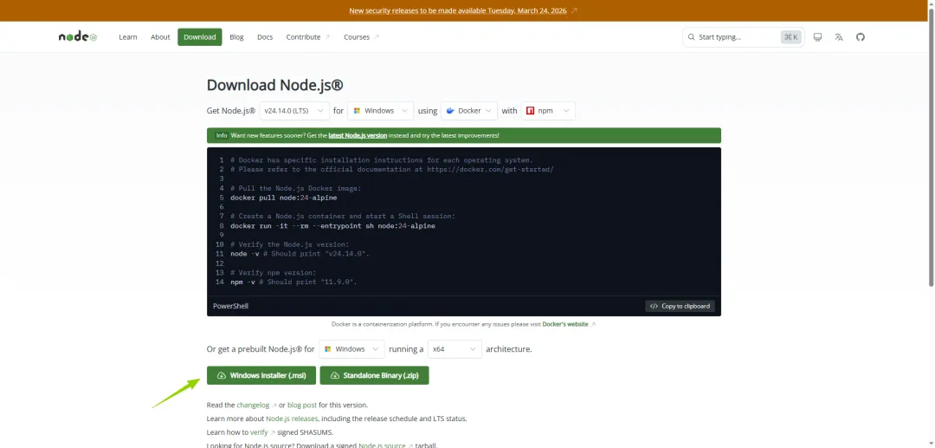Click the download icon on Standalone Binary button
Viewport: 935px width, 448px height.
point(334,375)
